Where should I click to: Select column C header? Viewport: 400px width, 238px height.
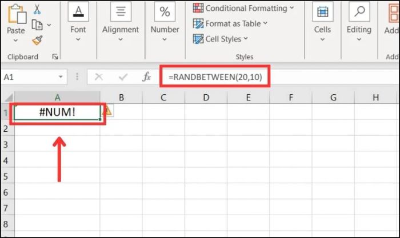[163, 98]
